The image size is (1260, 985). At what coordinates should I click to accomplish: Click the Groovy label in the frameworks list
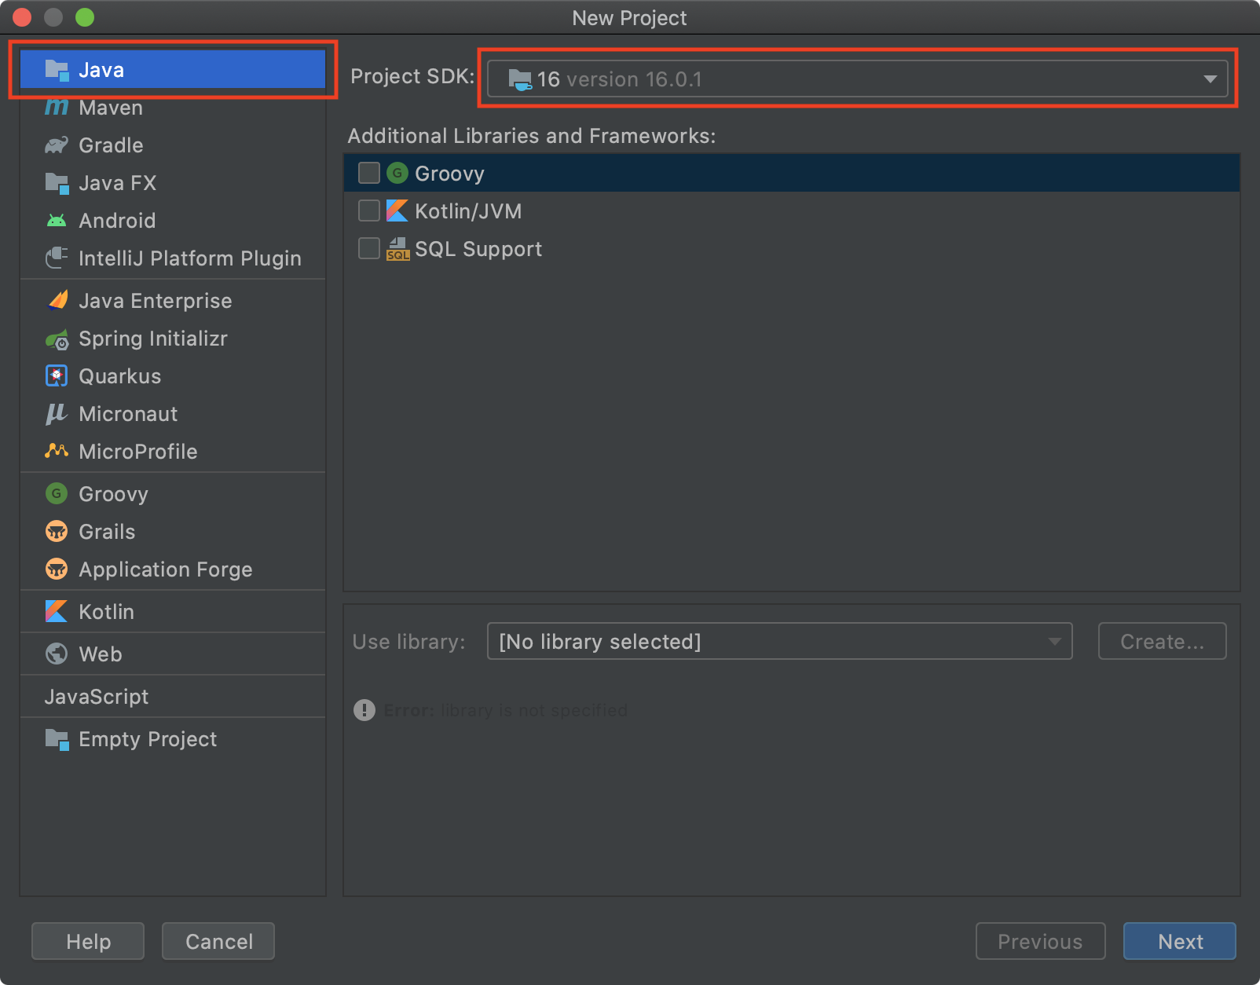point(449,174)
